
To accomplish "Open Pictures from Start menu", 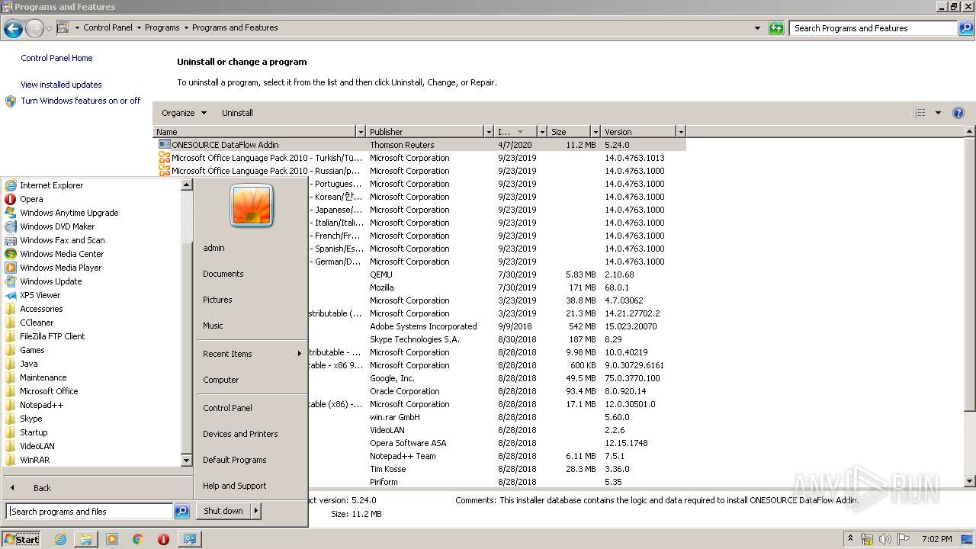I will tap(217, 300).
